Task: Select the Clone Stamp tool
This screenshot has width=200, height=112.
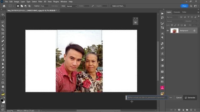Action: click(3, 49)
